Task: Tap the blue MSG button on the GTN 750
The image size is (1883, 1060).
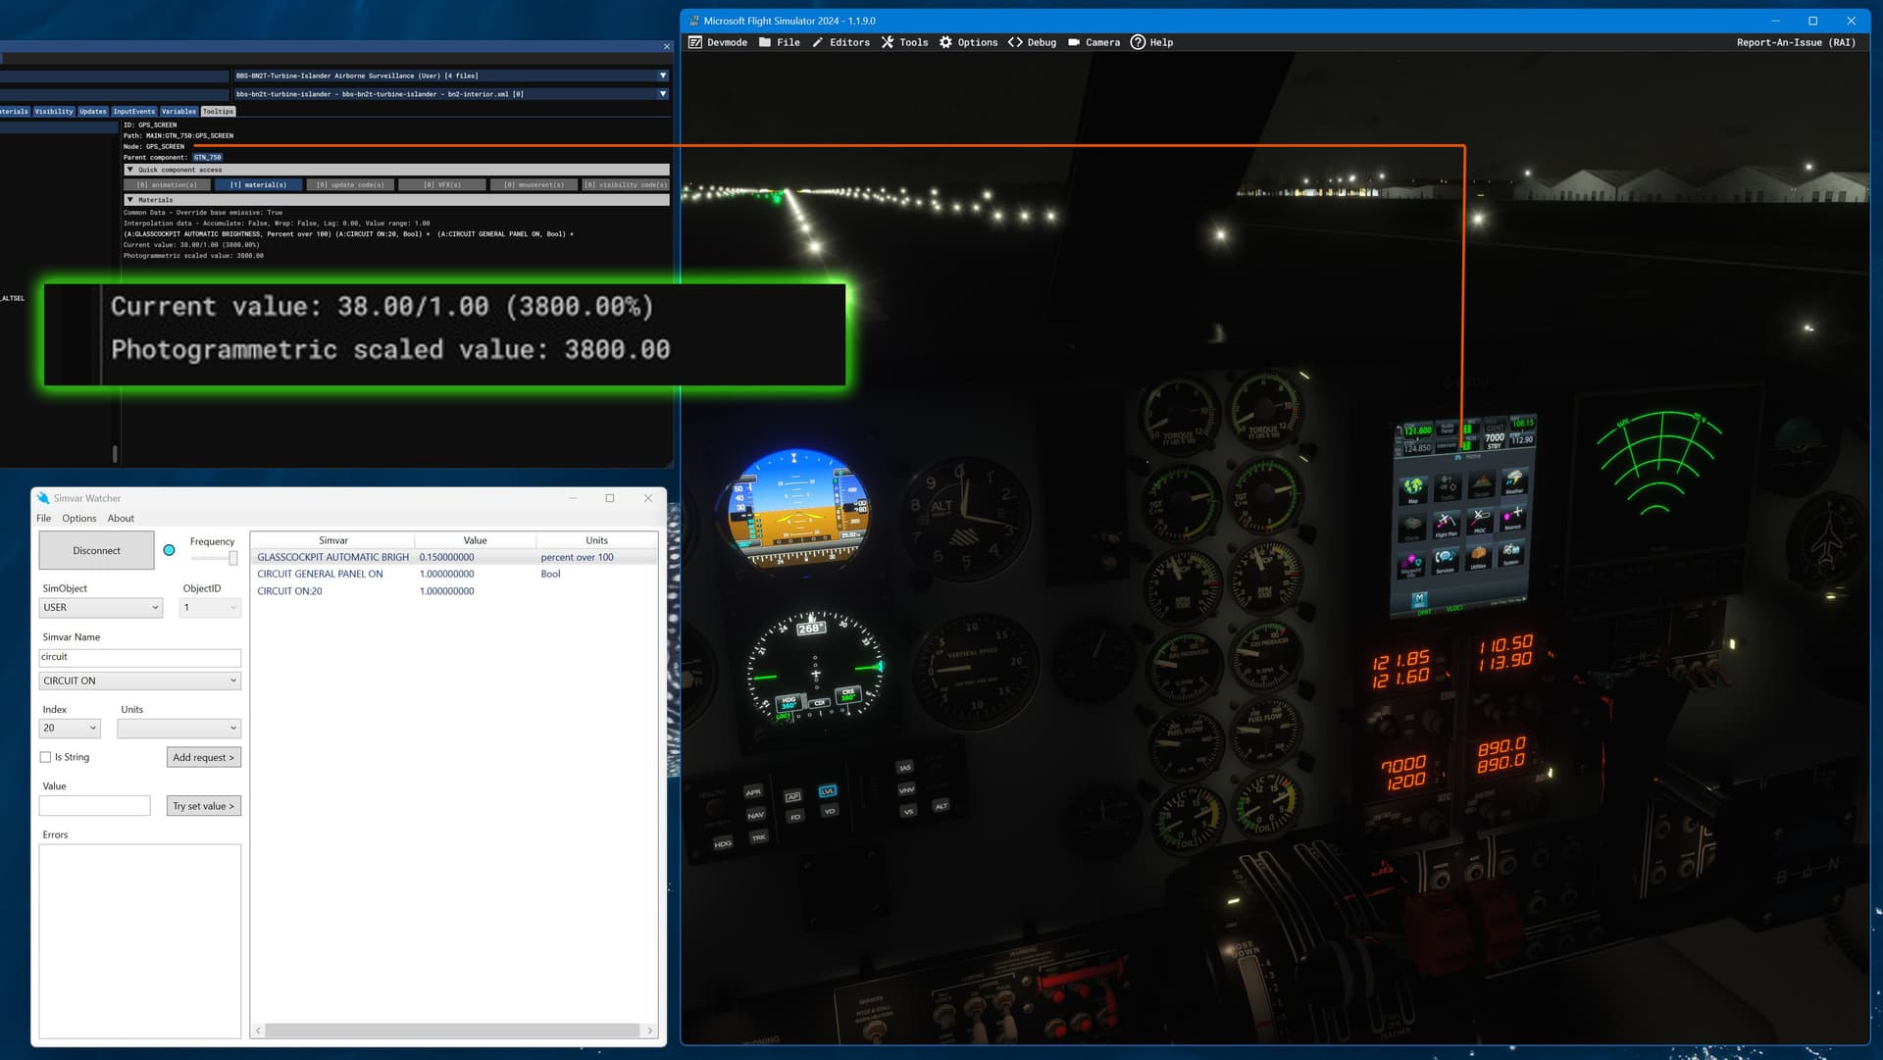Action: (x=1420, y=599)
